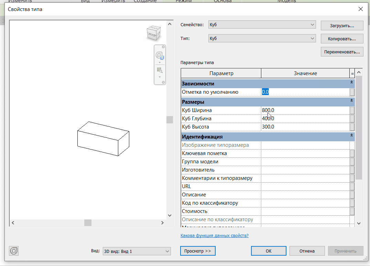Screen dimensions: 370x266
Task: Collapse the Размеры group
Action: point(351,100)
